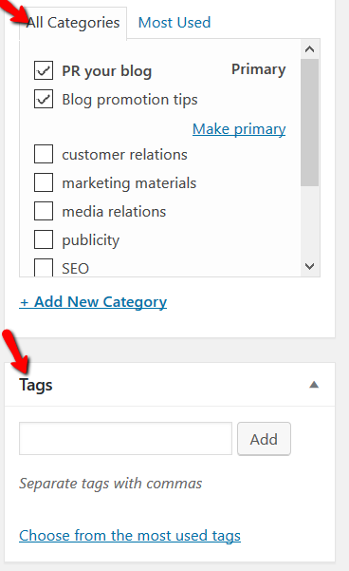Uncheck the PR your blog category

point(44,70)
